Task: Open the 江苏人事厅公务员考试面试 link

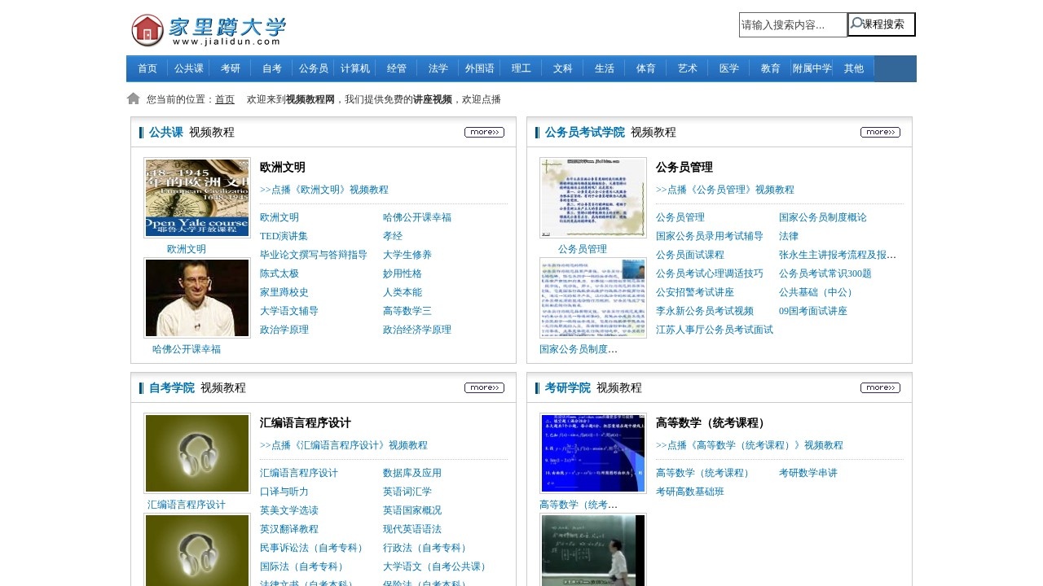Action: pyautogui.click(x=715, y=330)
